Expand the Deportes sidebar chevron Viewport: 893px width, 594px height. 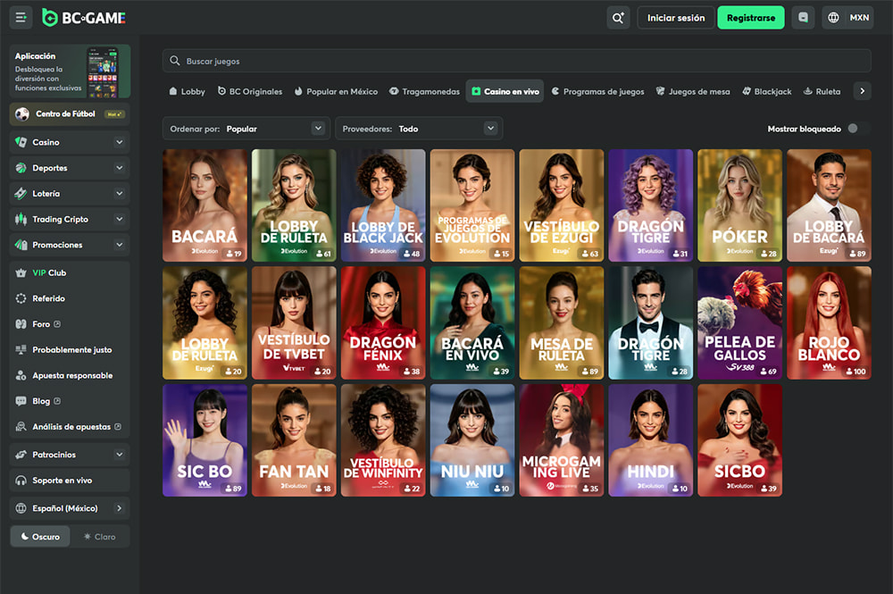pyautogui.click(x=119, y=168)
